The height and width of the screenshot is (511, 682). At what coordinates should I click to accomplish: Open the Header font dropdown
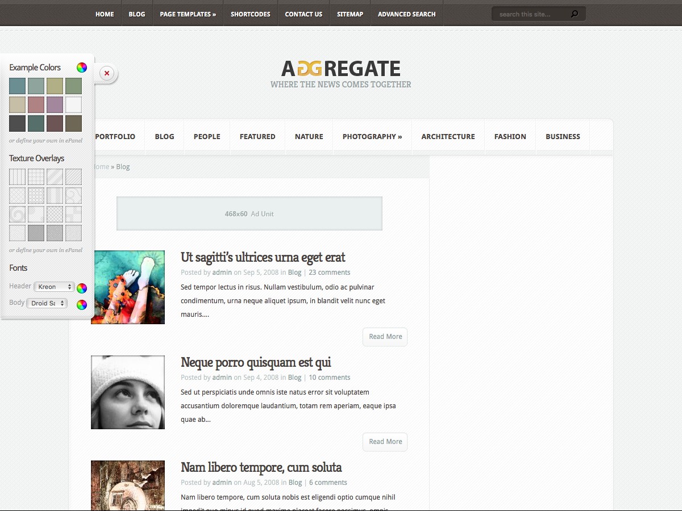pos(54,287)
